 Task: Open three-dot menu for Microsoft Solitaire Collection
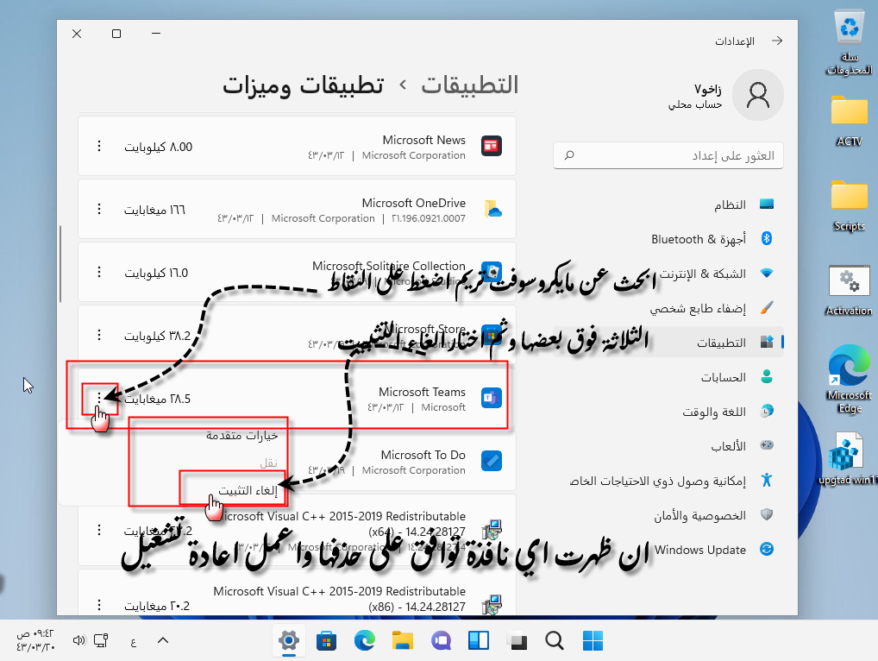click(x=99, y=272)
